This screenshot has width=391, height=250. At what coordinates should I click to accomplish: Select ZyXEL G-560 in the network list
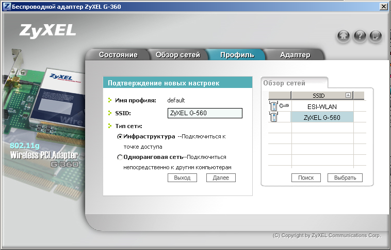(322, 117)
